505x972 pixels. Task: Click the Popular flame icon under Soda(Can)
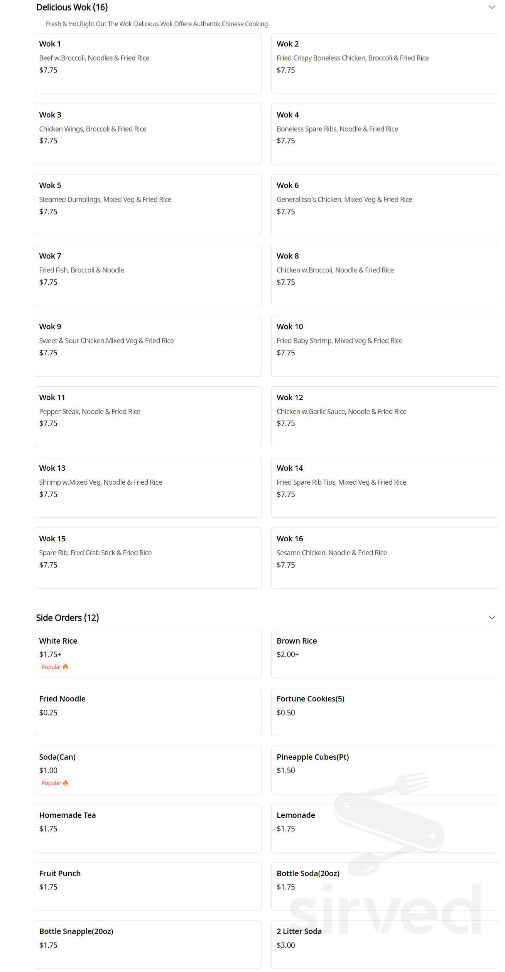point(65,783)
